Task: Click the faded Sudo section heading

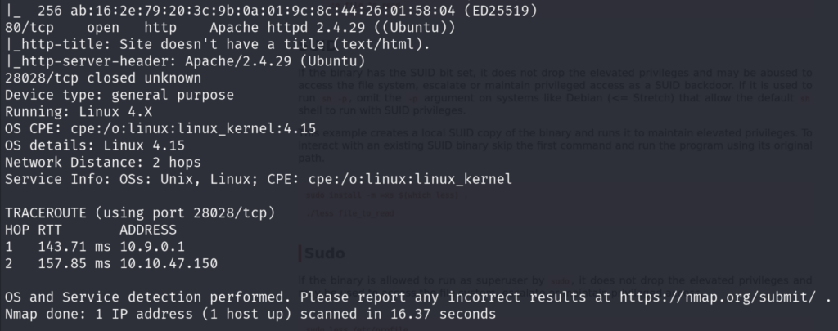Action: click(324, 253)
